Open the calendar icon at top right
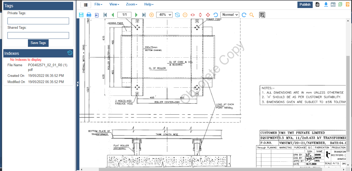The image size is (352, 171). click(333, 4)
